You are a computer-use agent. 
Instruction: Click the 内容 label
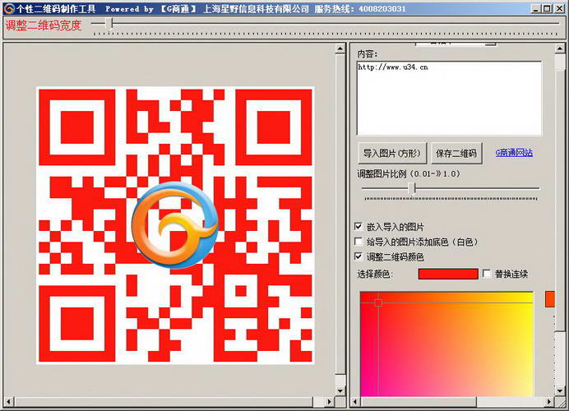tap(368, 54)
